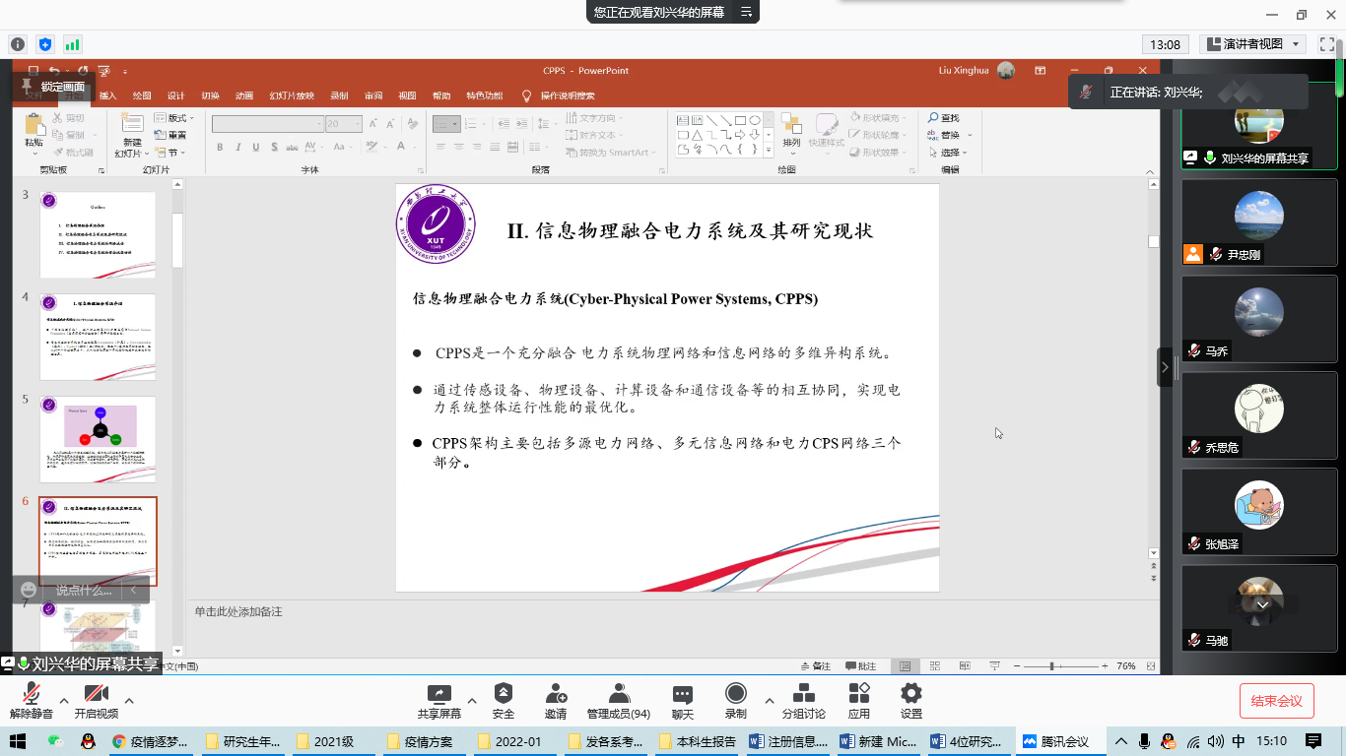Expand the 演讲者视图 view dropdown

tap(1253, 44)
